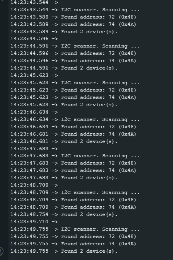Image resolution: width=173 pixels, height=260 pixels.
Task: Select I2C scanner line at 14:23:49.755
Action: pos(75,229)
